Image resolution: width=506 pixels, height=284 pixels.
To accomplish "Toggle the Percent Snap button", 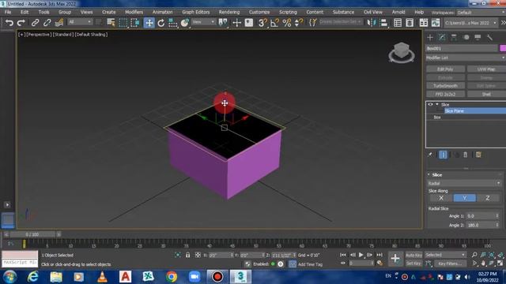I will (286, 23).
